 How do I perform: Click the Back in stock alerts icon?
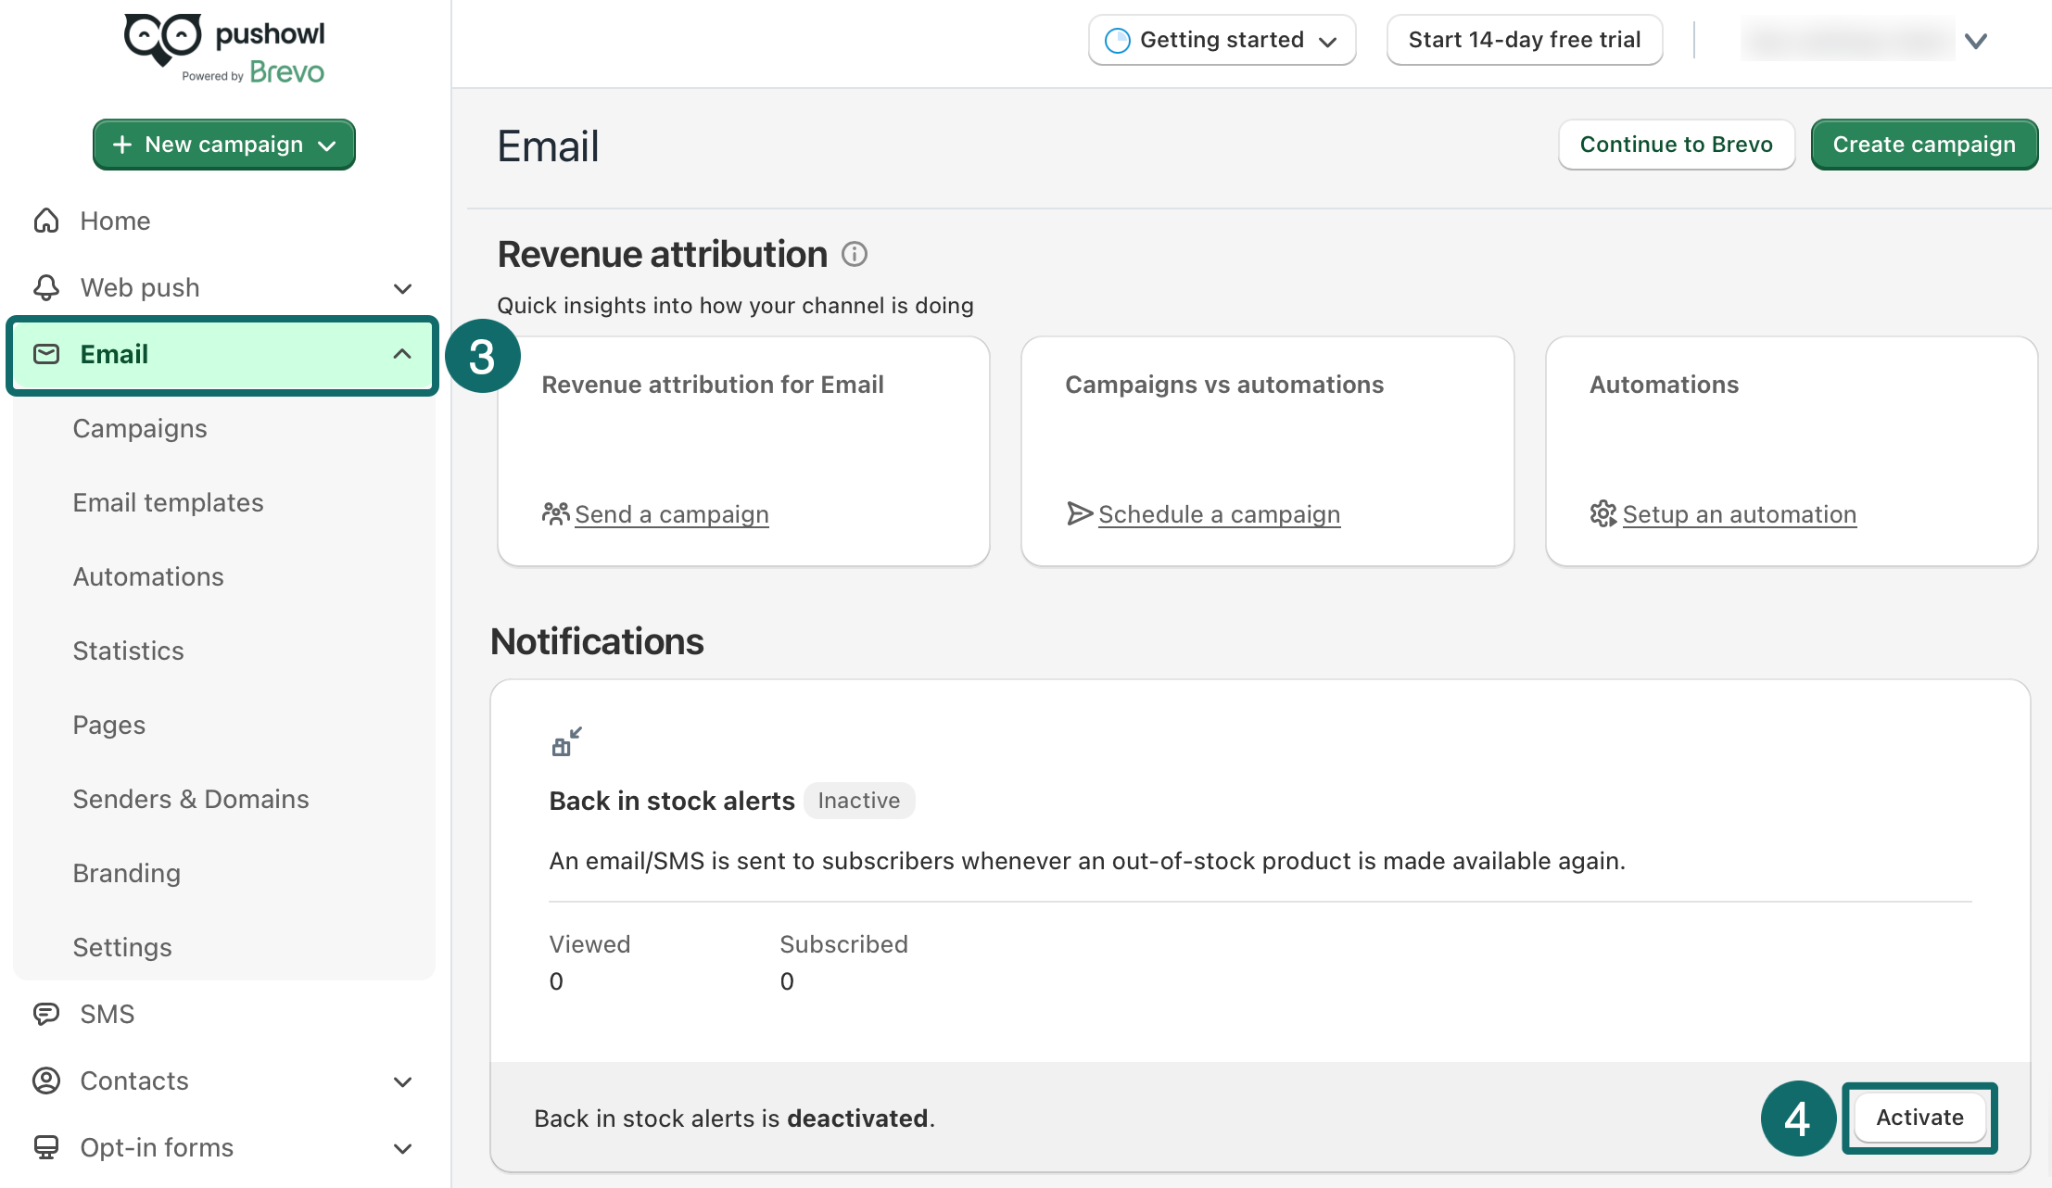pos(566,740)
